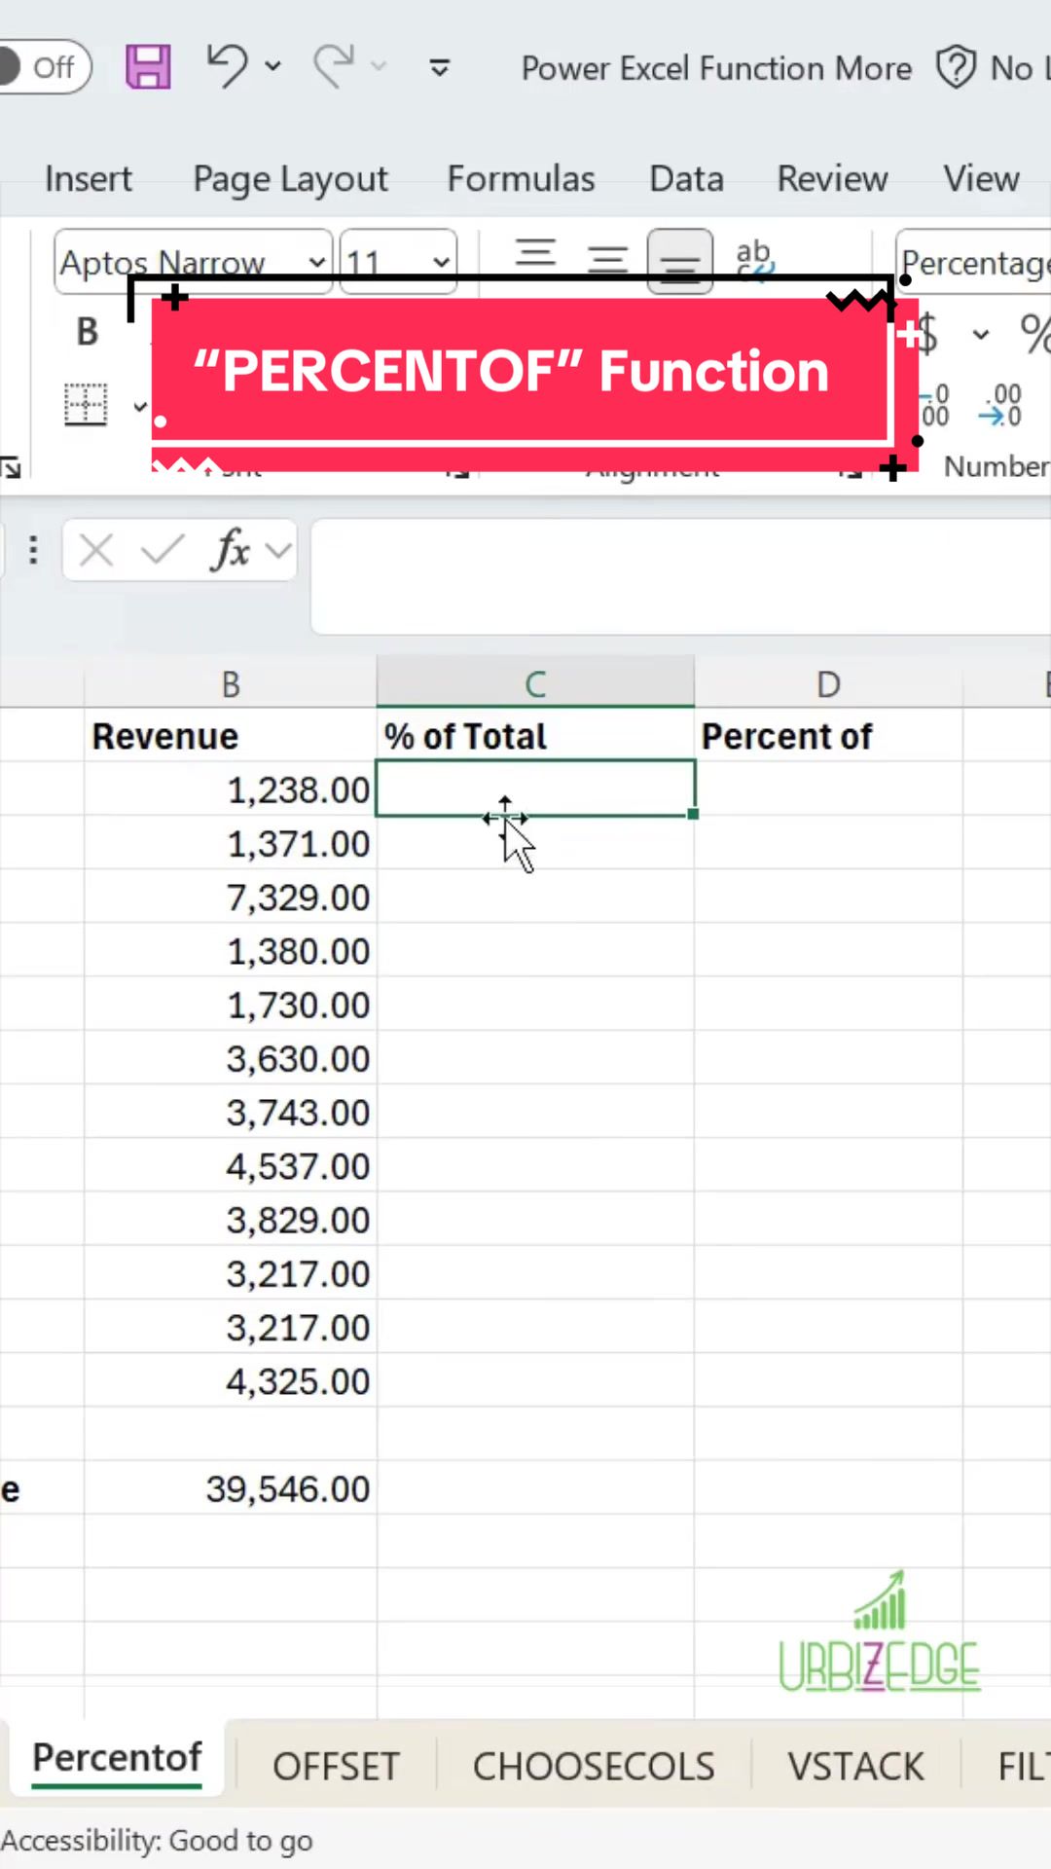The width and height of the screenshot is (1051, 1869).
Task: Switch to the Percentof sheet tab
Action: tap(117, 1760)
